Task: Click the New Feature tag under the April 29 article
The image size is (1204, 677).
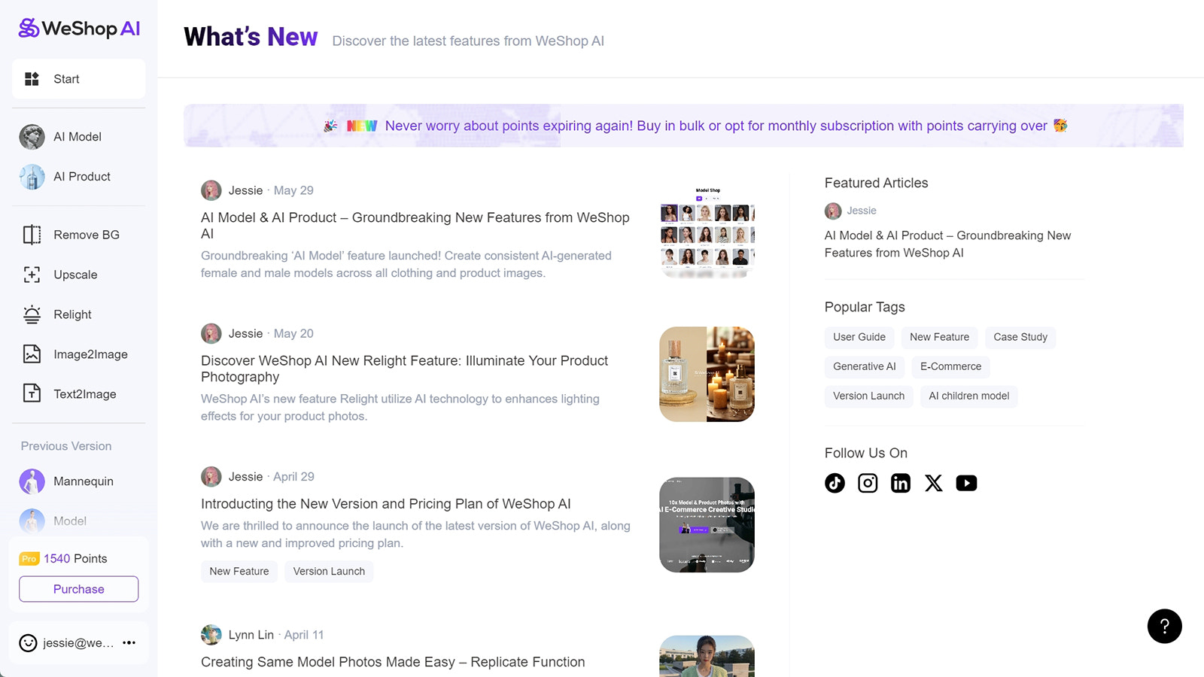Action: (239, 572)
